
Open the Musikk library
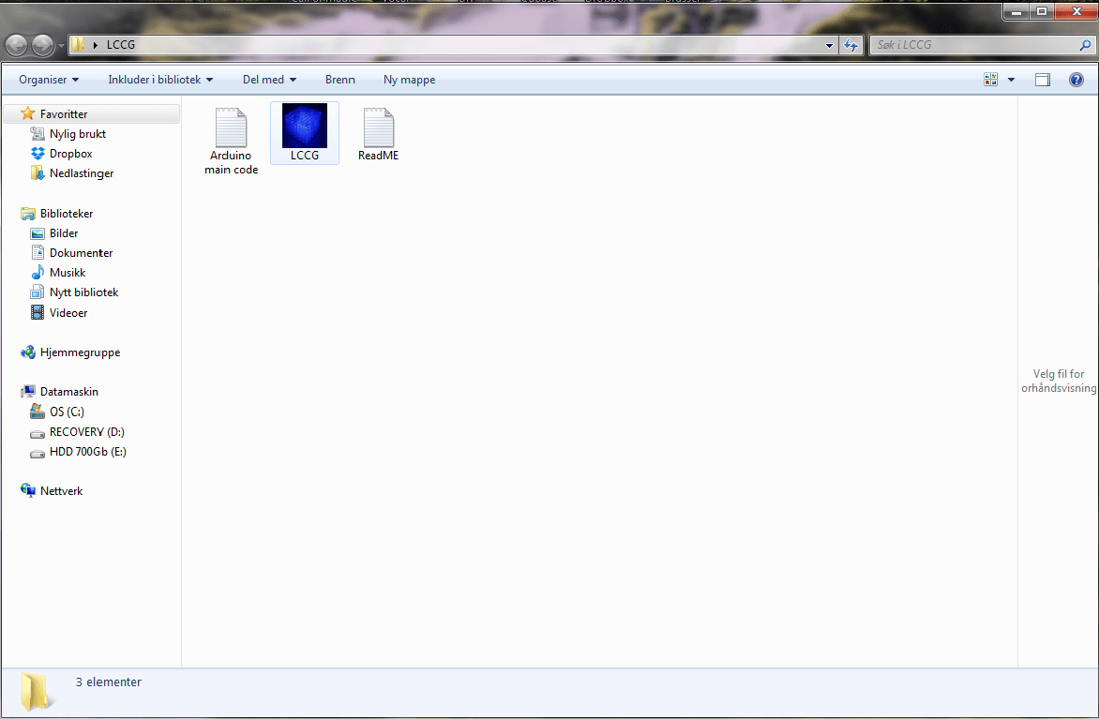pos(58,273)
